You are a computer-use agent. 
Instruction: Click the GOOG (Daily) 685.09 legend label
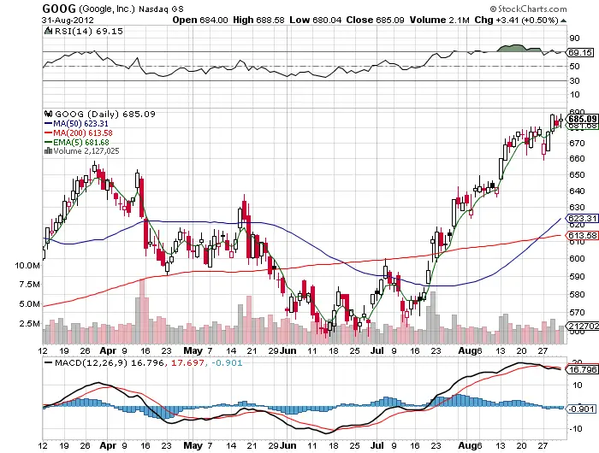tap(105, 115)
